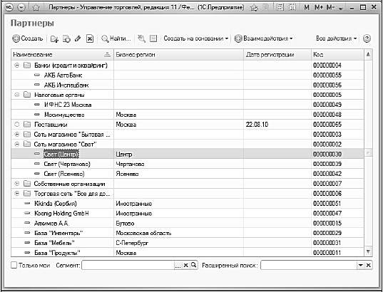Edit the current item with pencil icon
Screen dimensions: 383x292
[78, 38]
